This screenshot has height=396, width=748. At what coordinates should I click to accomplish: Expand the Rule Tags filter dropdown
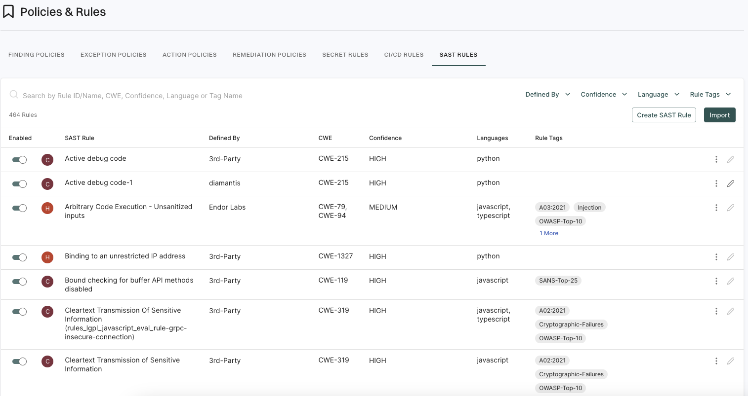[710, 94]
